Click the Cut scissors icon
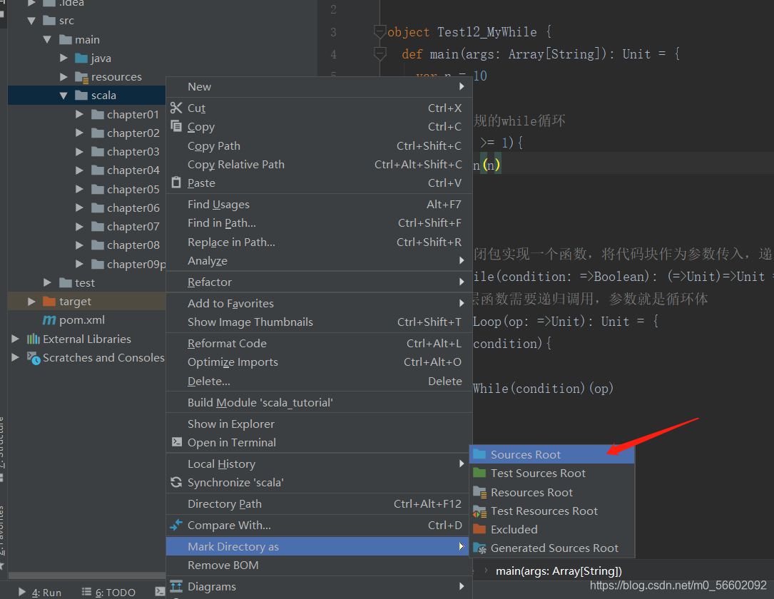 176,108
